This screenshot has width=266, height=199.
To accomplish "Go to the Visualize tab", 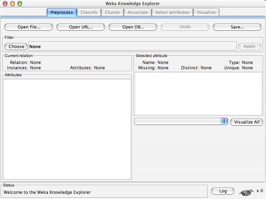I will point(206,12).
